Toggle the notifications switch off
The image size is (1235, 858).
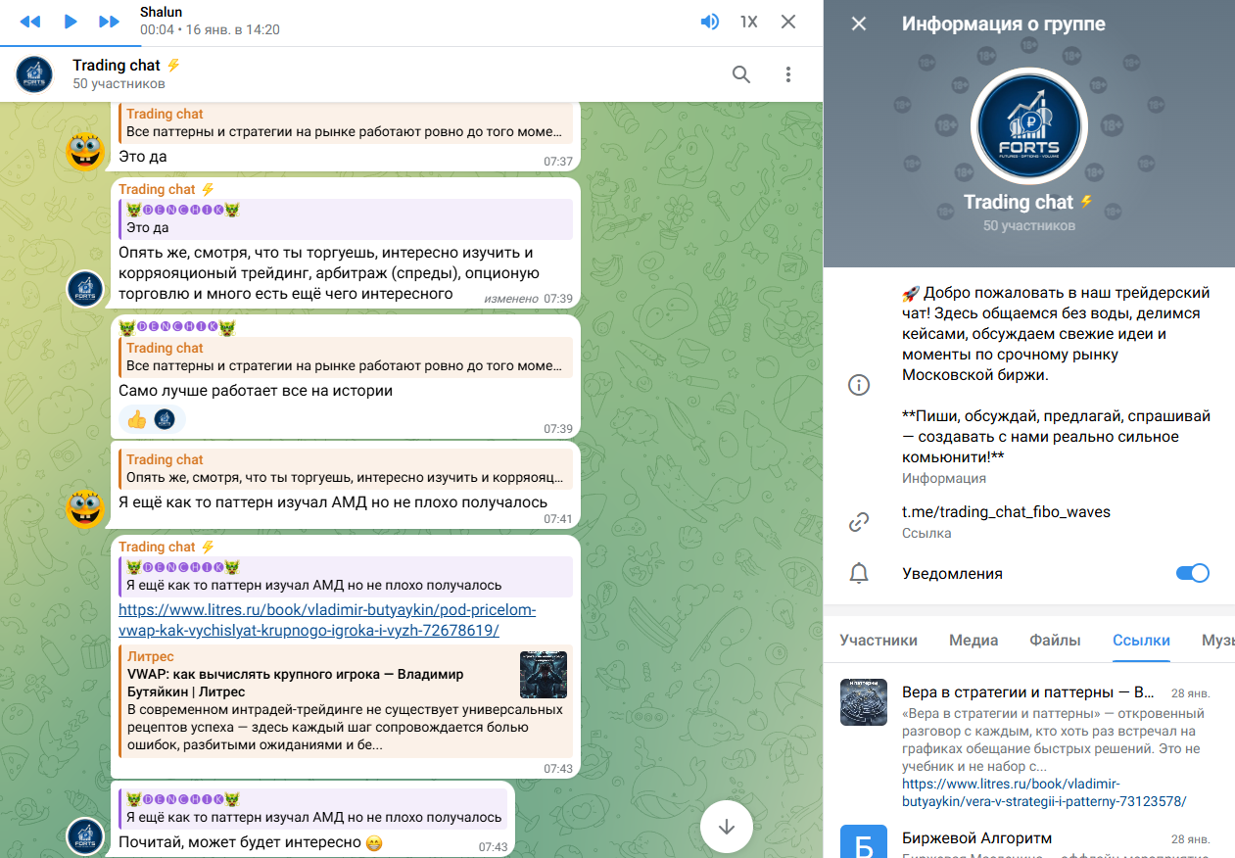[x=1192, y=573]
